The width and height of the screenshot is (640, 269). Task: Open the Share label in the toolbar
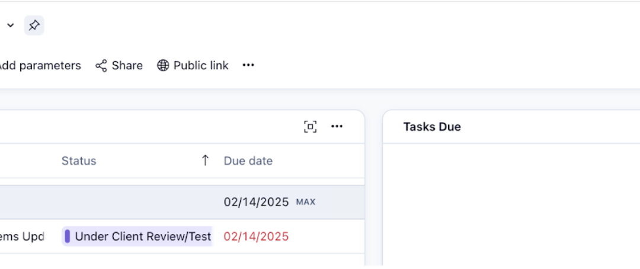coord(127,66)
